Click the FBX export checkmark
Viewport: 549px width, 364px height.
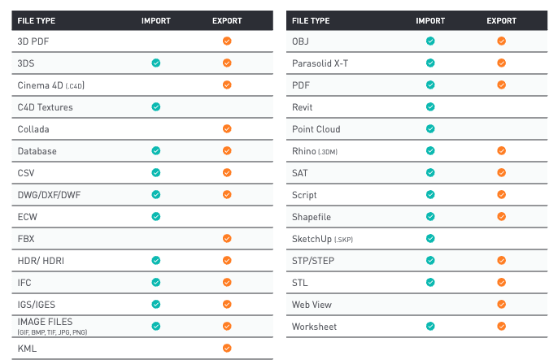(227, 238)
